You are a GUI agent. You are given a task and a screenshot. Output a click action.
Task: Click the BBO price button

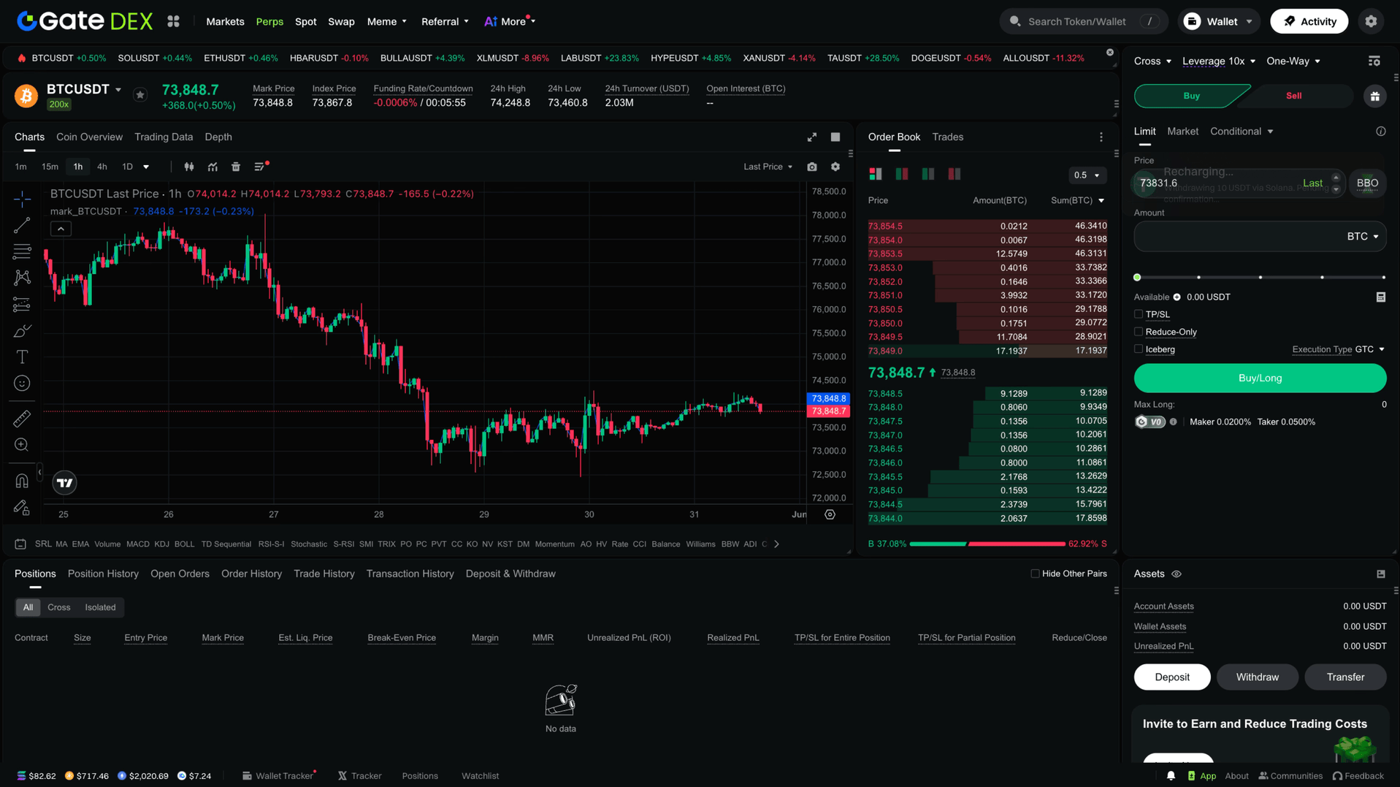point(1367,183)
